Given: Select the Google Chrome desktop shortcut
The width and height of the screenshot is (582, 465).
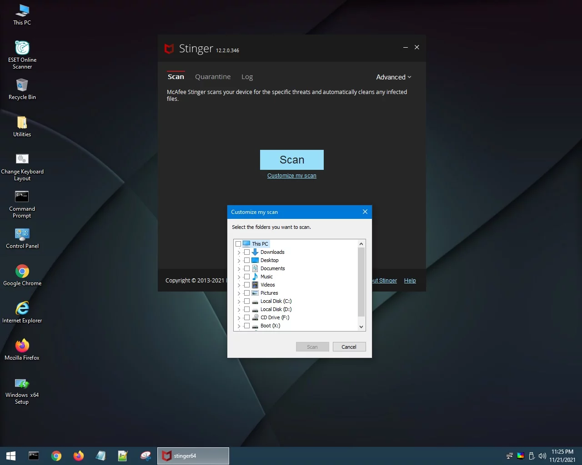Looking at the screenshot, I should 22,275.
